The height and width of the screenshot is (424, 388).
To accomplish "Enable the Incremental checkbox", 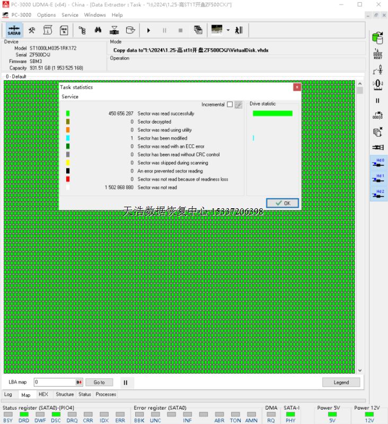I will click(230, 104).
